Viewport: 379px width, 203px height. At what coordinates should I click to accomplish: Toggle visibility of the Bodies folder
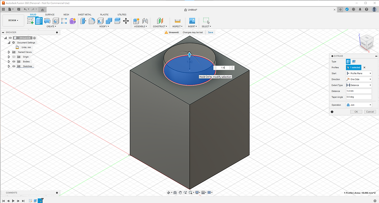click(14, 61)
